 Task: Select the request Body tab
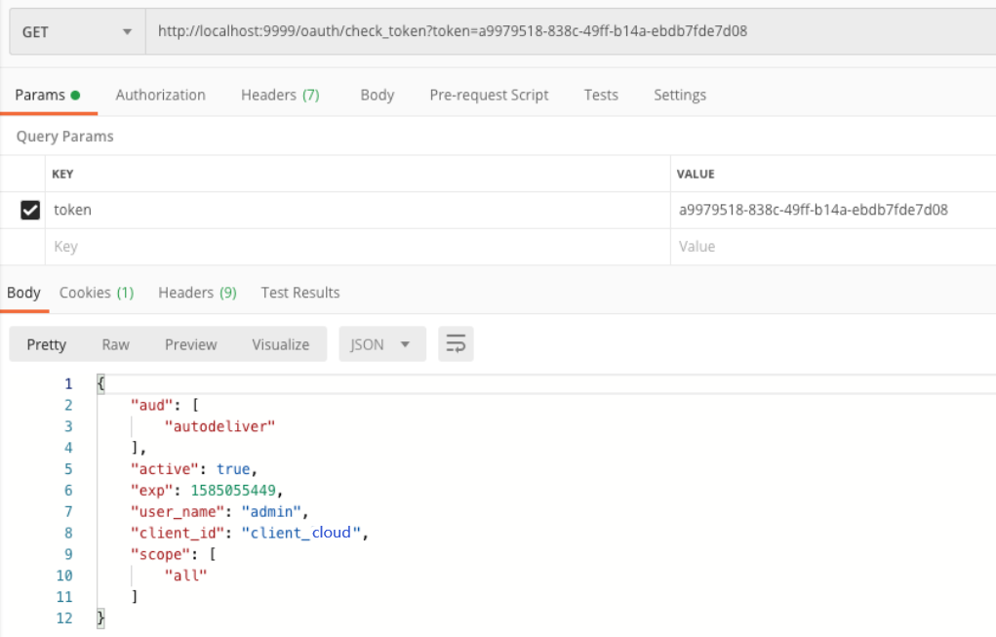pos(377,95)
